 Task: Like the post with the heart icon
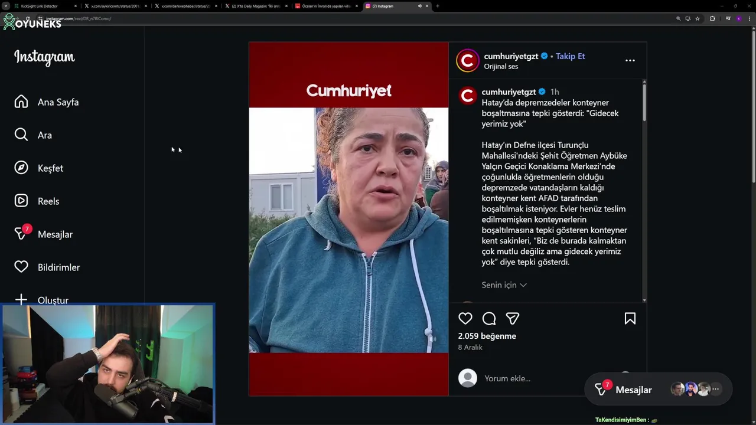(465, 319)
